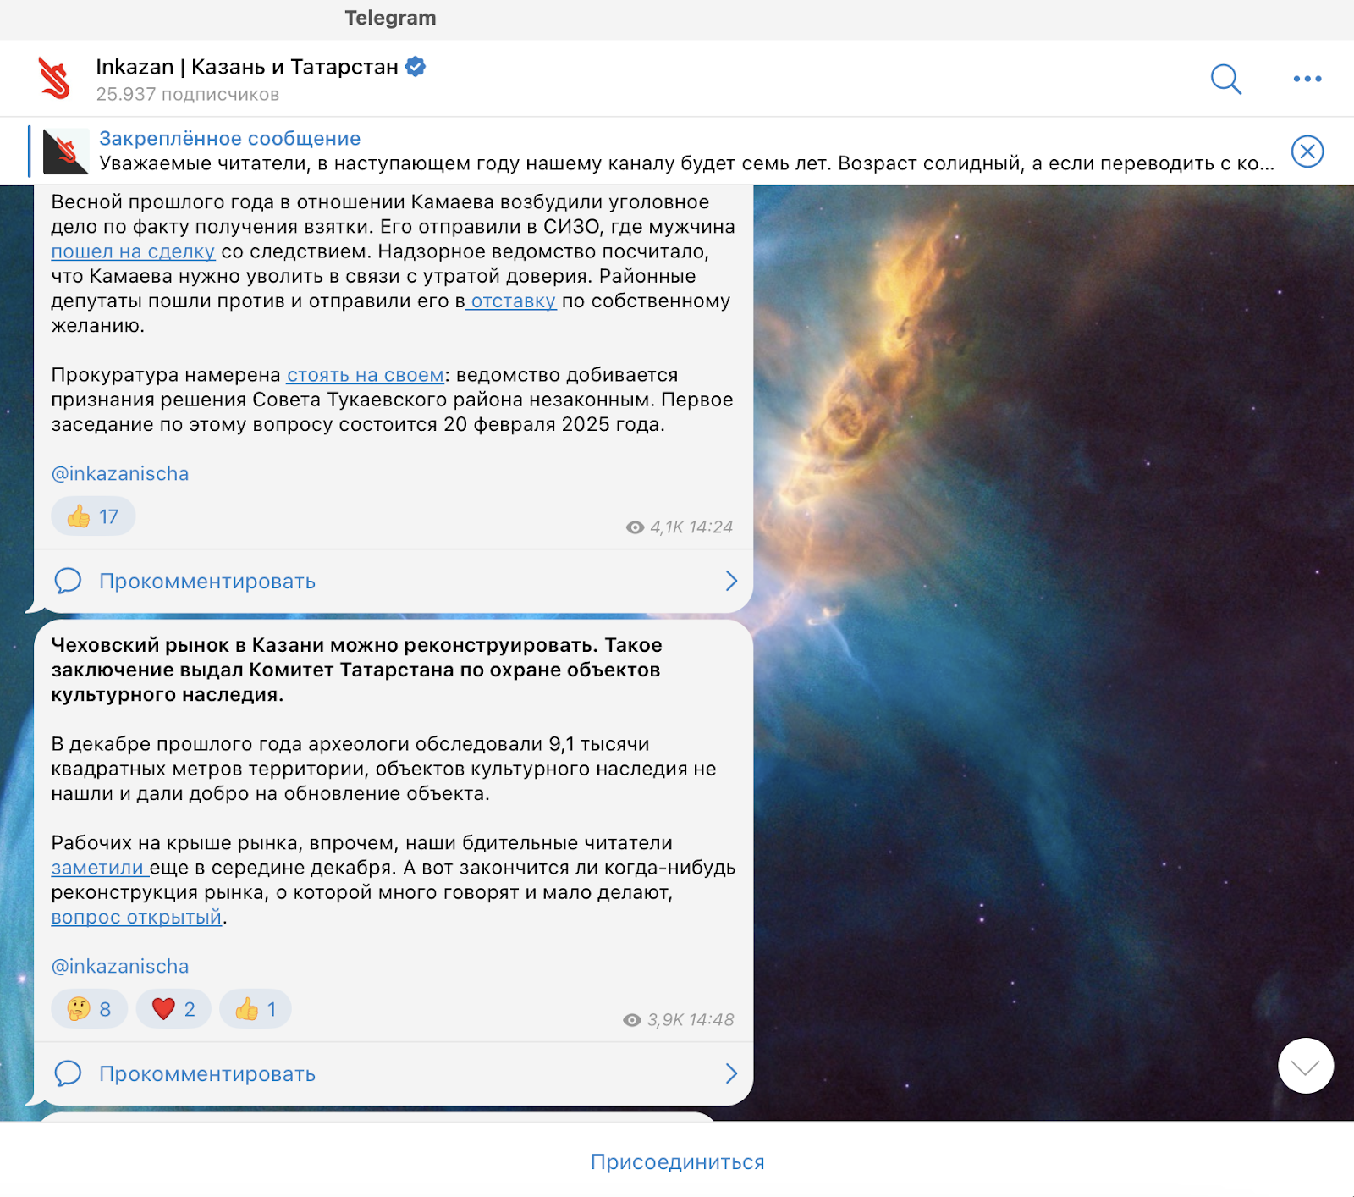
Task: Open comments 'Прокомментировать' on the 14:24 post
Action: 207,582
